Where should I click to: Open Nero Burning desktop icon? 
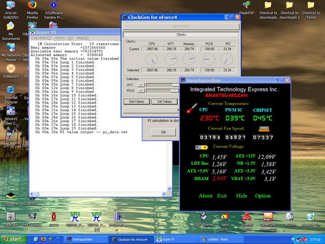[225, 222]
